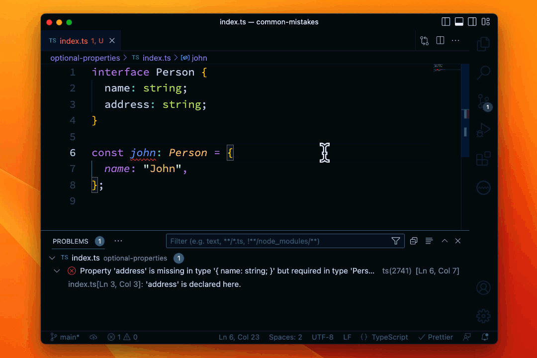Image resolution: width=537 pixels, height=358 pixels.
Task: Open the Extensions view
Action: (483, 158)
